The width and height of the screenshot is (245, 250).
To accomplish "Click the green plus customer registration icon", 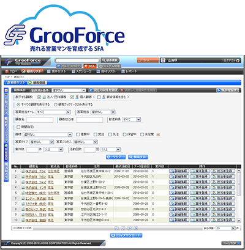I will tap(30, 83).
